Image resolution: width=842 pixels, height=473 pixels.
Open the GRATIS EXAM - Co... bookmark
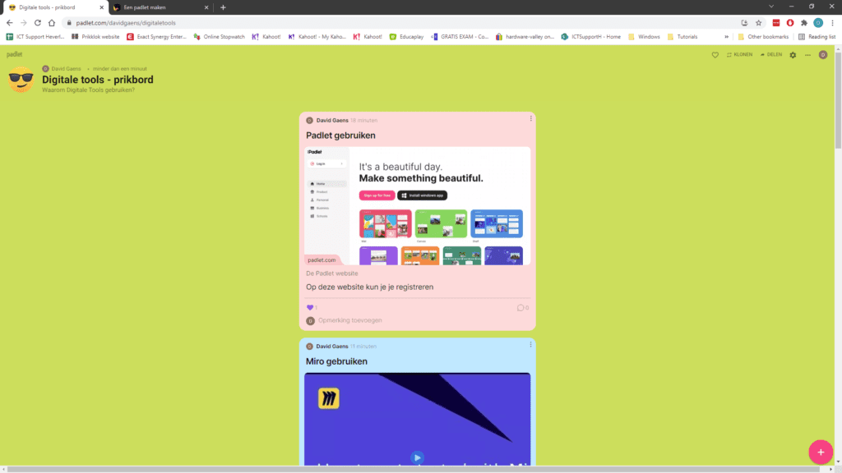point(460,37)
